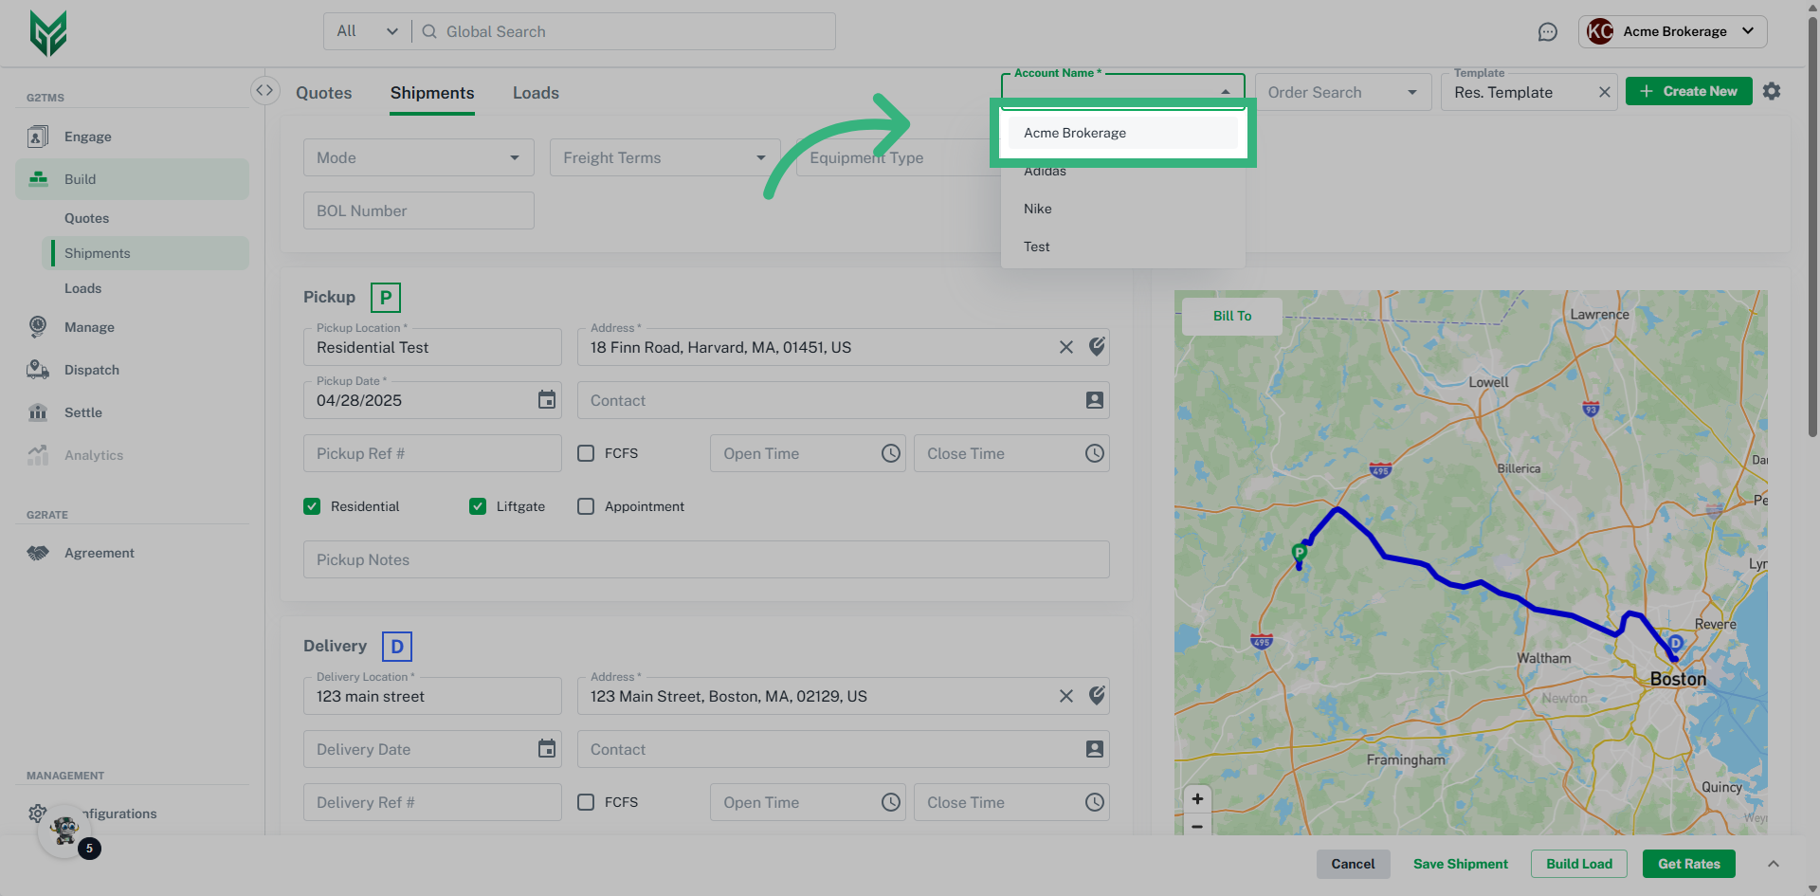
Task: Click the Get Rates button
Action: click(1688, 863)
